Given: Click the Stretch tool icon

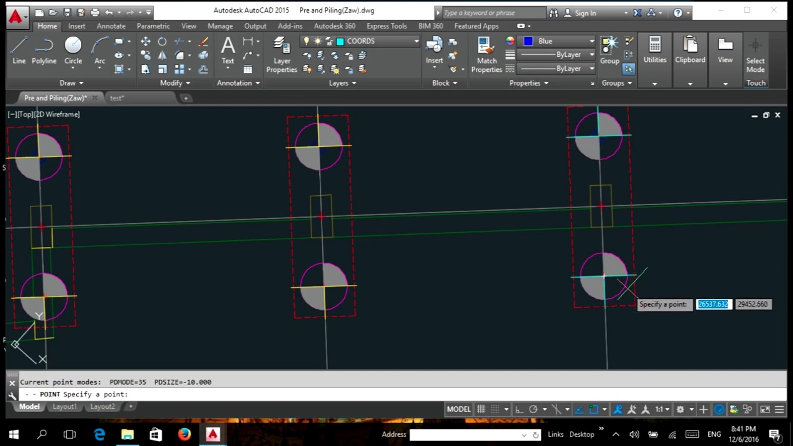Looking at the screenshot, I should [145, 69].
